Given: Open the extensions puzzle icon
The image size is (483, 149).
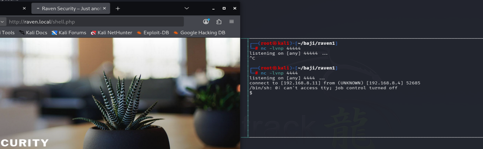Looking at the screenshot, I should point(219,22).
